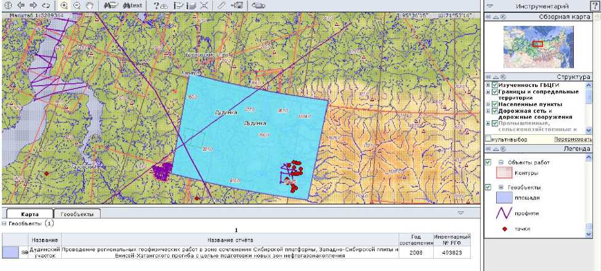Click Легенда scrollbar up arrow
The width and height of the screenshot is (601, 271).
[x=589, y=157]
